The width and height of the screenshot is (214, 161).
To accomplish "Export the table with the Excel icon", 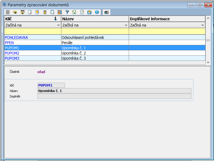I will (x=74, y=12).
